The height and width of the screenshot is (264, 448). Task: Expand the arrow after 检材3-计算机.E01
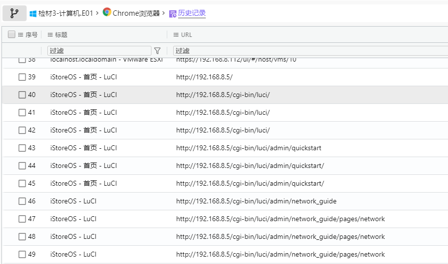pyautogui.click(x=98, y=13)
